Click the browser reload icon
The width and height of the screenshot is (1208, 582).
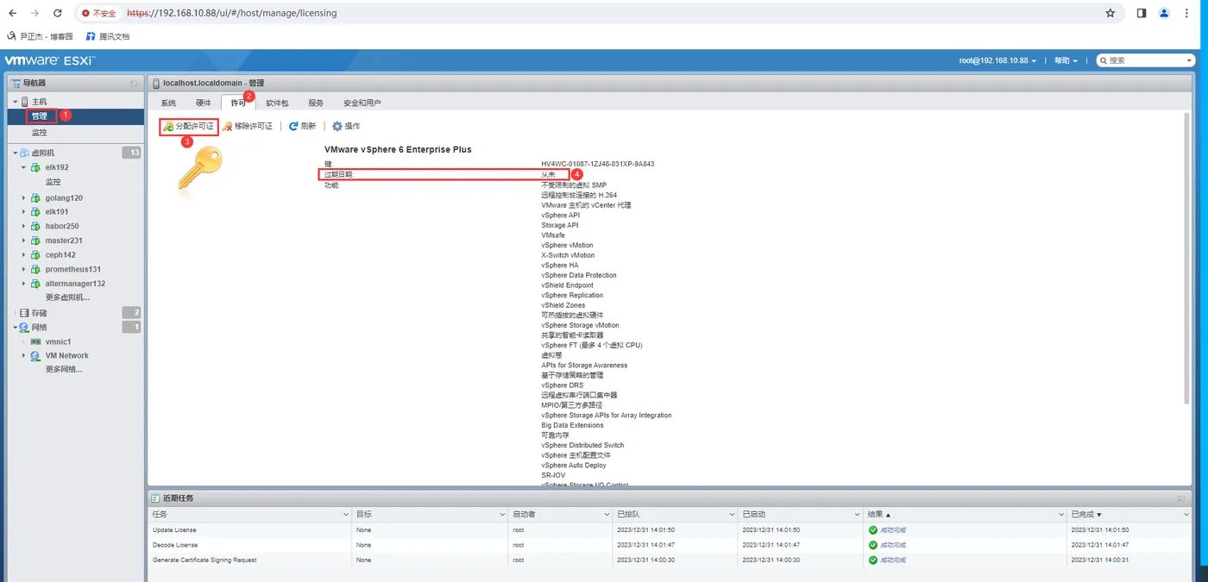click(57, 13)
